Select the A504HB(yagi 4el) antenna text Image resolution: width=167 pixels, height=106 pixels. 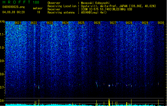pos(94,12)
